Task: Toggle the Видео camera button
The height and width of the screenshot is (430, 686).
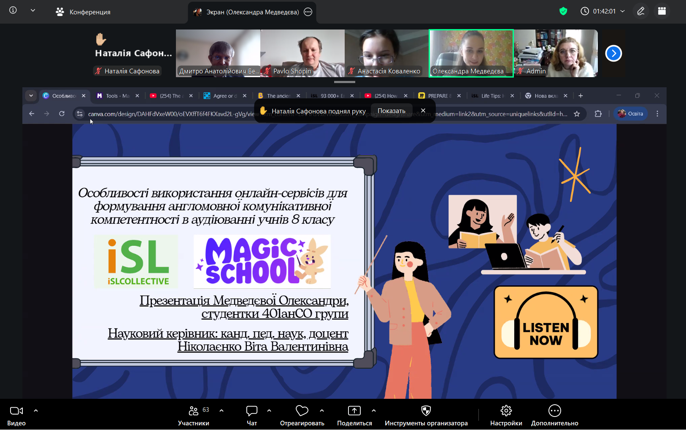Action: pyautogui.click(x=16, y=415)
